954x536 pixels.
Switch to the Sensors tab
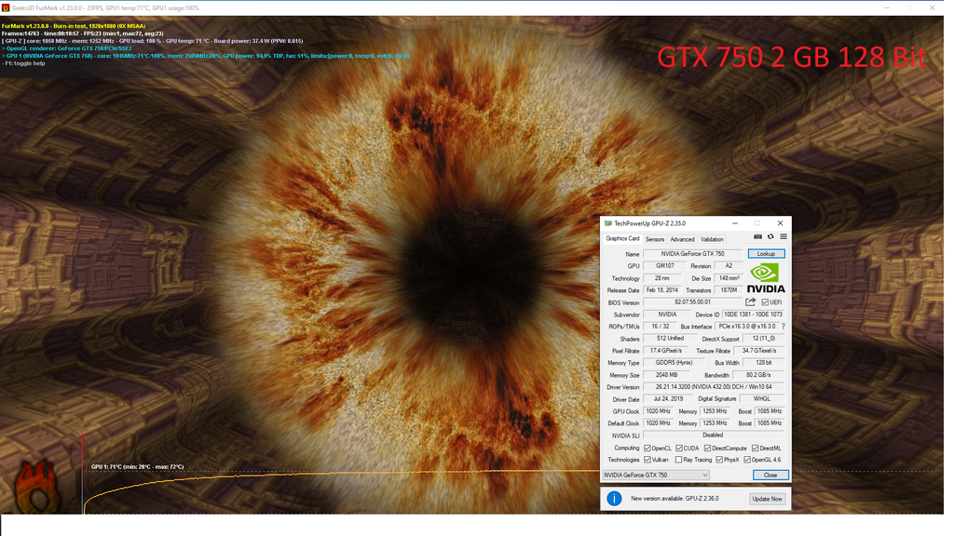click(x=655, y=239)
